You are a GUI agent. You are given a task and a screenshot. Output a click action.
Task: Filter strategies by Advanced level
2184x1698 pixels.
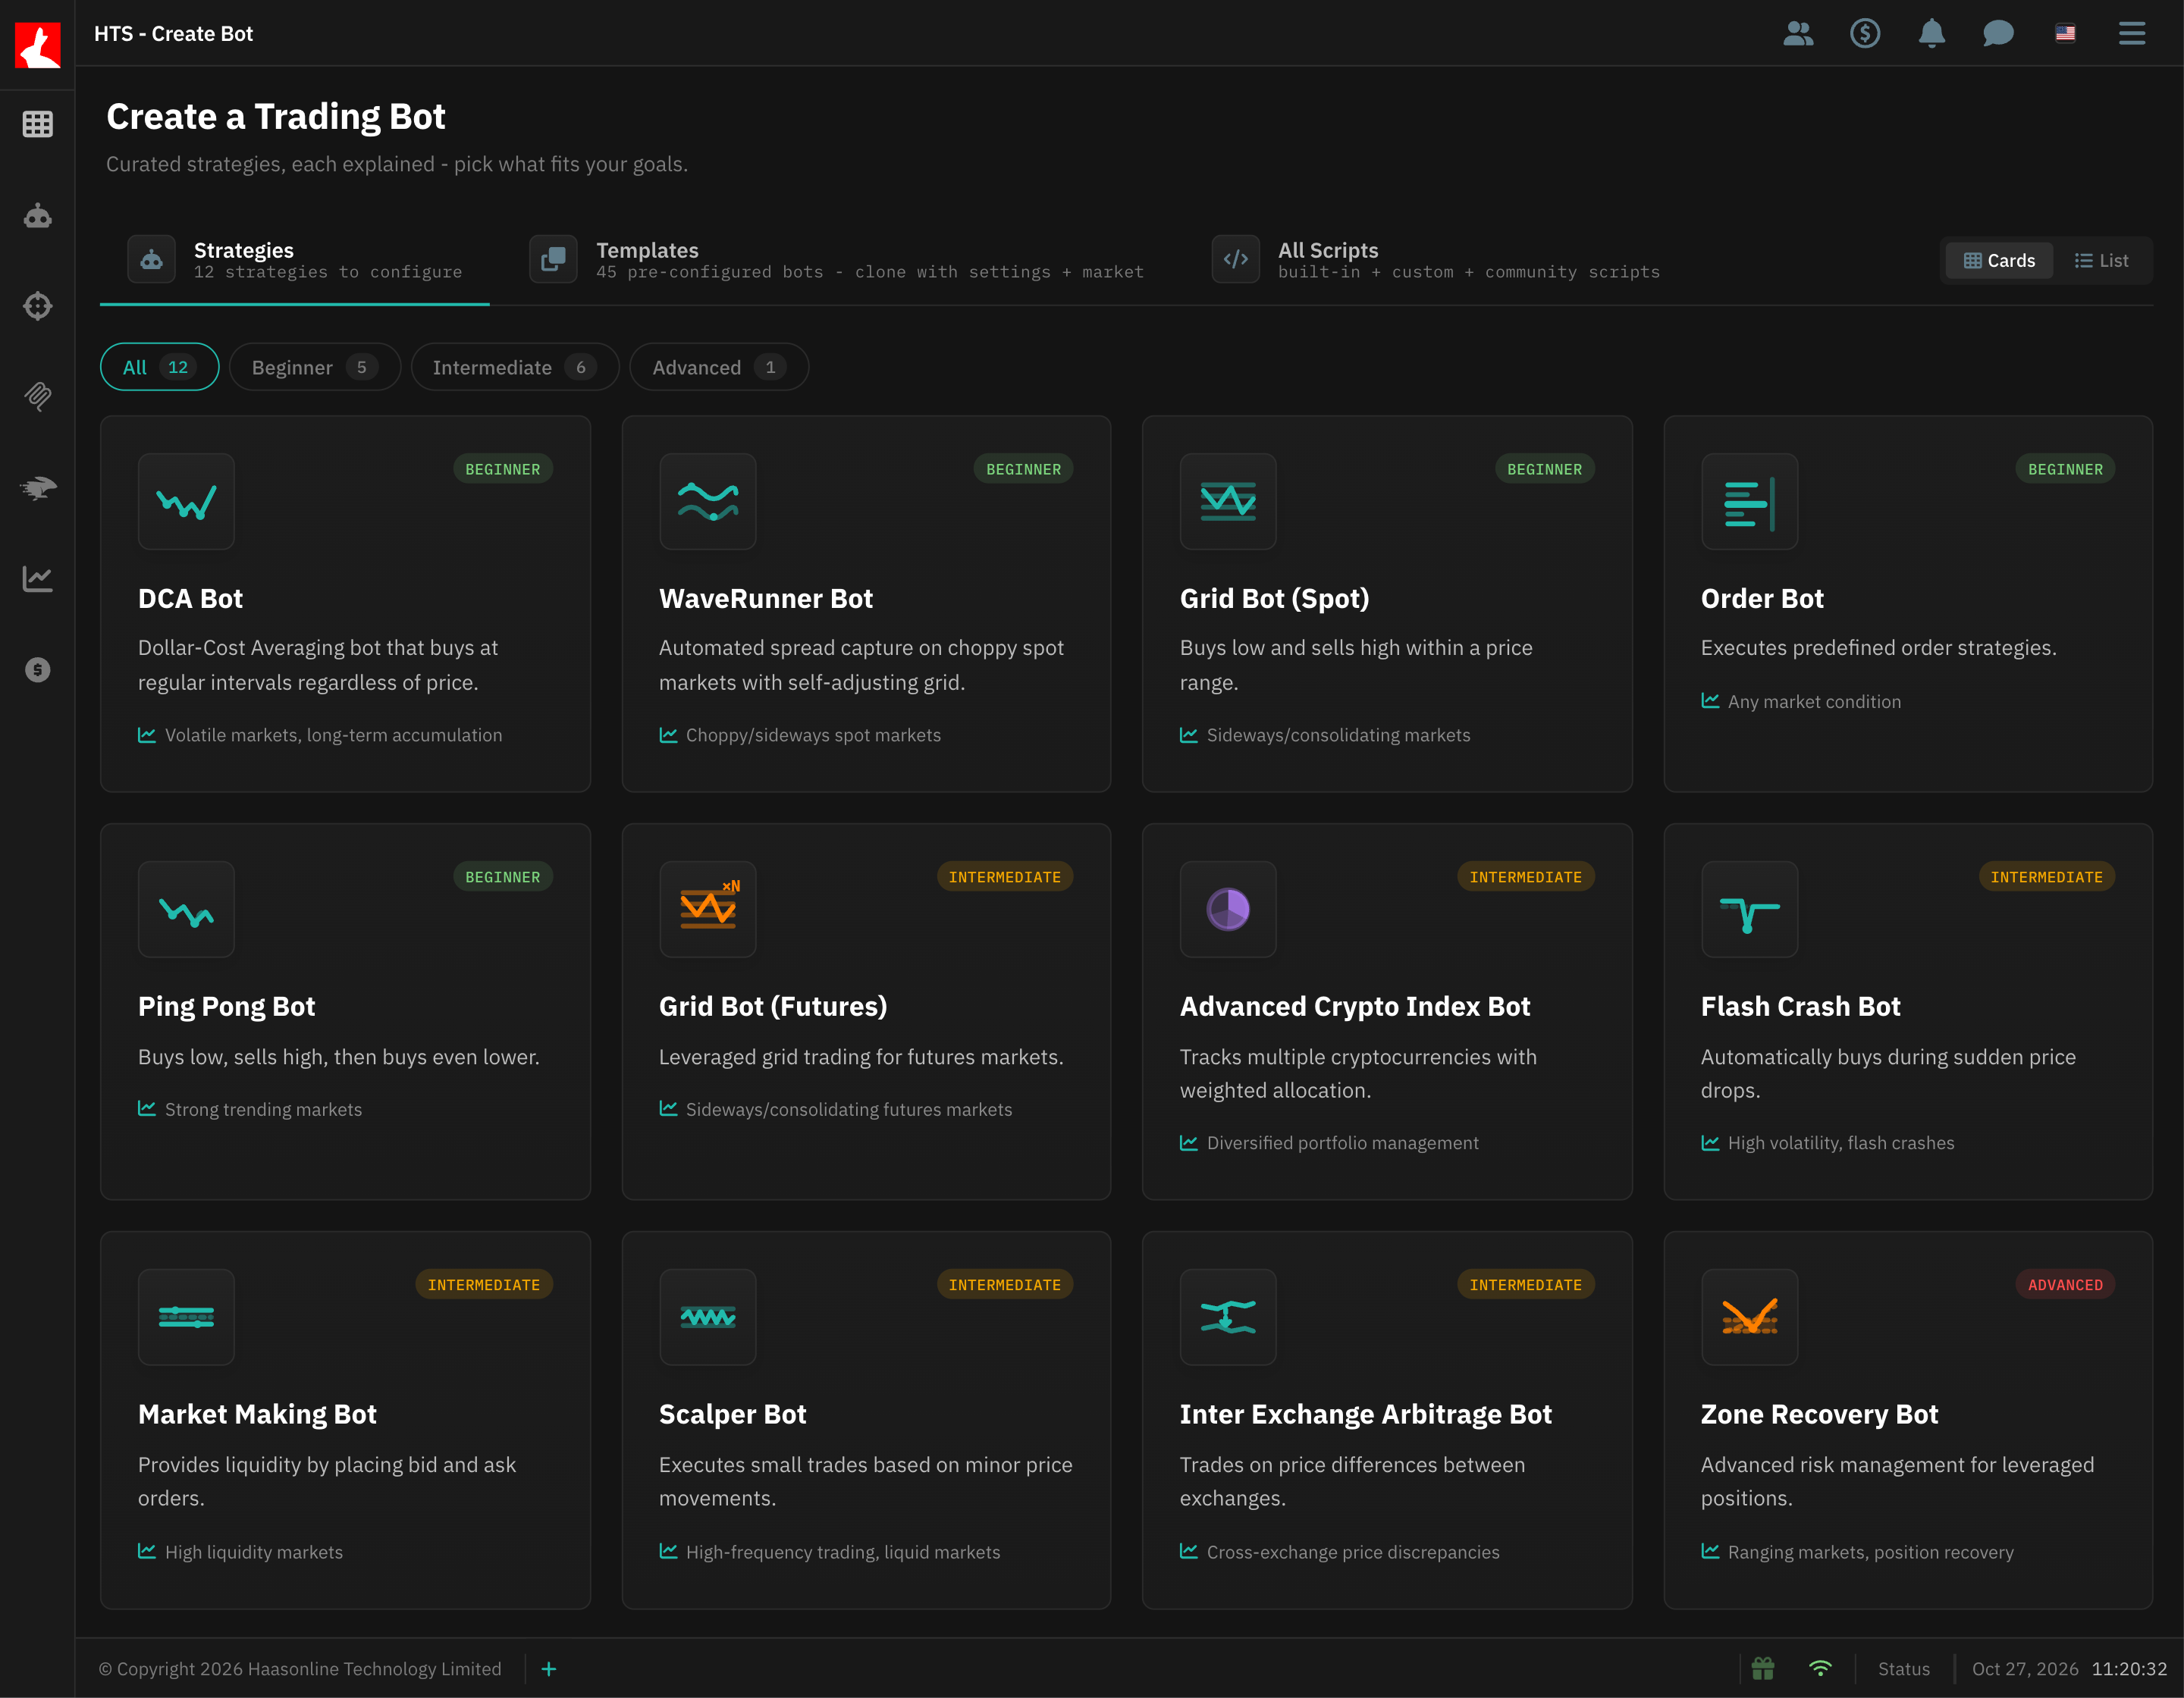(x=718, y=367)
